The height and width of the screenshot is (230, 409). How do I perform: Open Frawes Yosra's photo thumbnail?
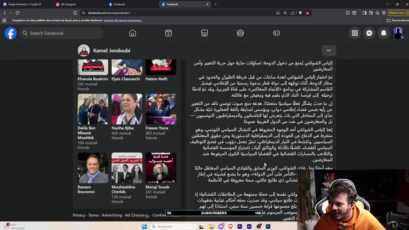[161, 109]
